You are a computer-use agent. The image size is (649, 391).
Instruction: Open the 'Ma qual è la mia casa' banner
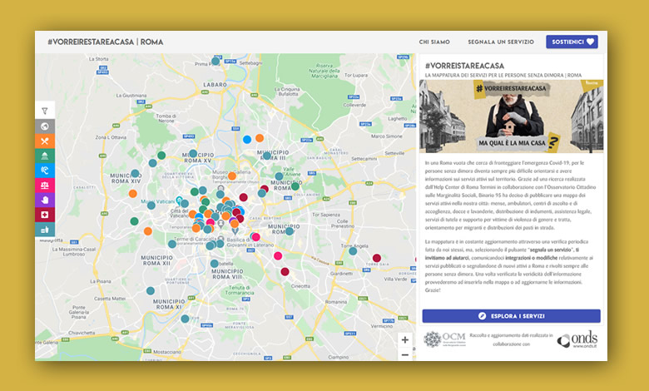[x=511, y=116]
